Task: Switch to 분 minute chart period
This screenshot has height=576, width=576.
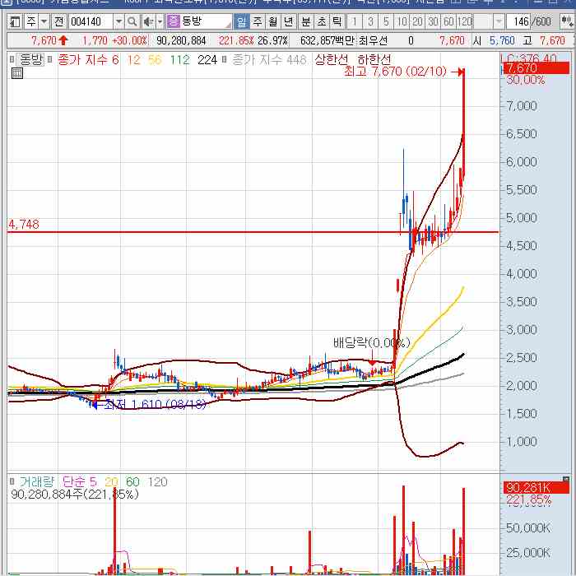Action: [305, 21]
